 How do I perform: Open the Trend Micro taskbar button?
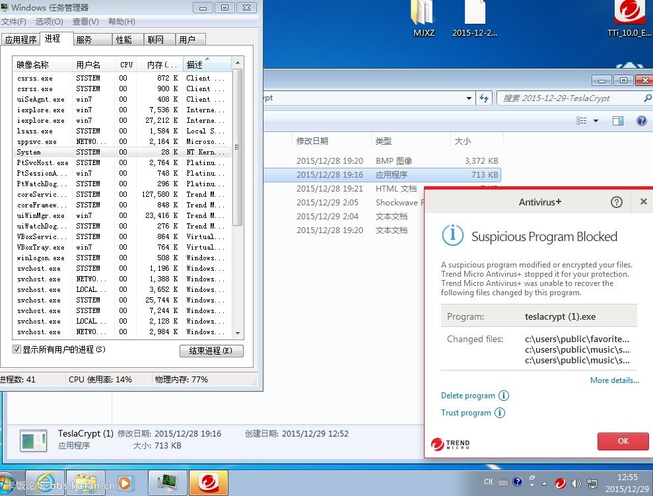tap(209, 483)
